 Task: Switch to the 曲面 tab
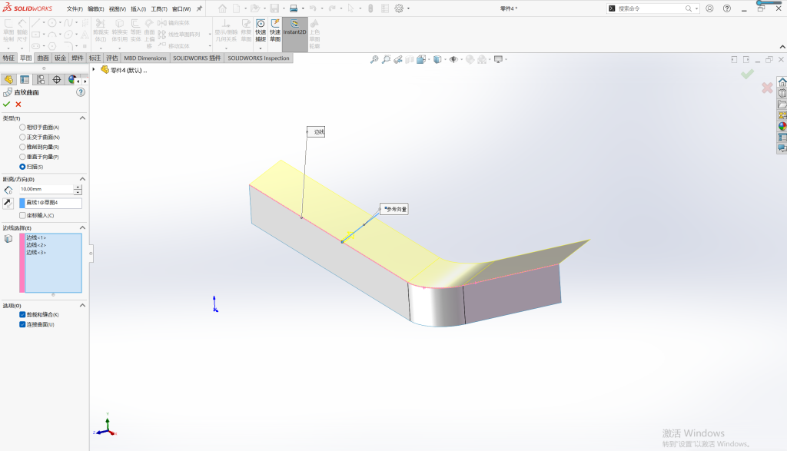coord(43,58)
